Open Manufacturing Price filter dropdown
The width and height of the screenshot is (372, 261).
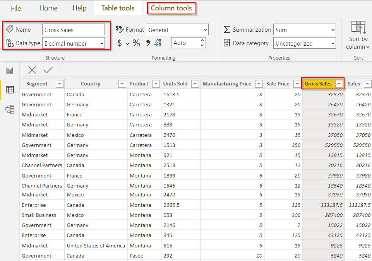(259, 84)
